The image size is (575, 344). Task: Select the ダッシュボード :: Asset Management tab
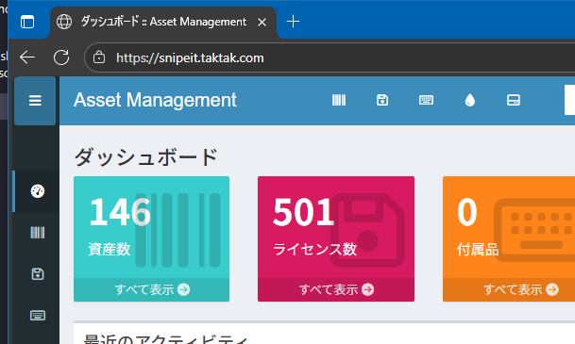[163, 22]
